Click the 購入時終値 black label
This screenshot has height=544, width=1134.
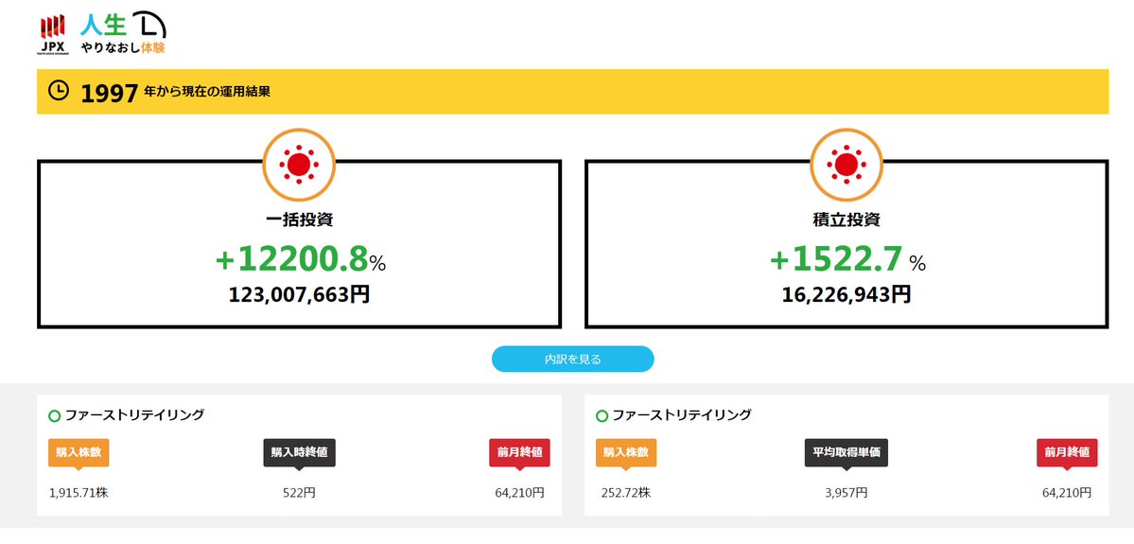pyautogui.click(x=300, y=452)
